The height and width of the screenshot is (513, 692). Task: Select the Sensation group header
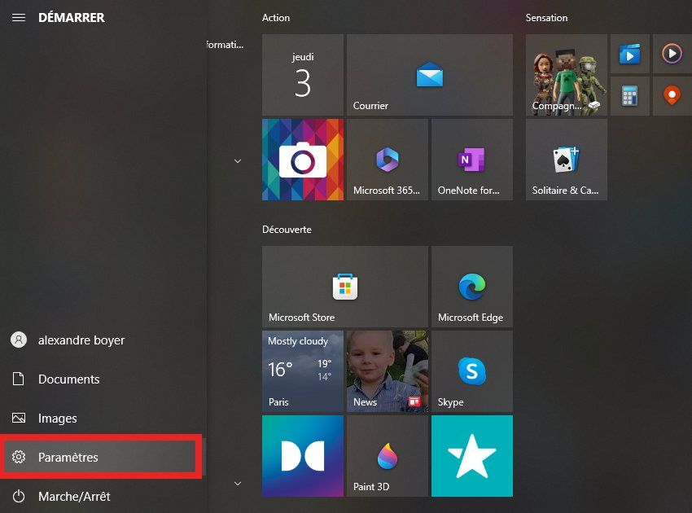pyautogui.click(x=546, y=18)
